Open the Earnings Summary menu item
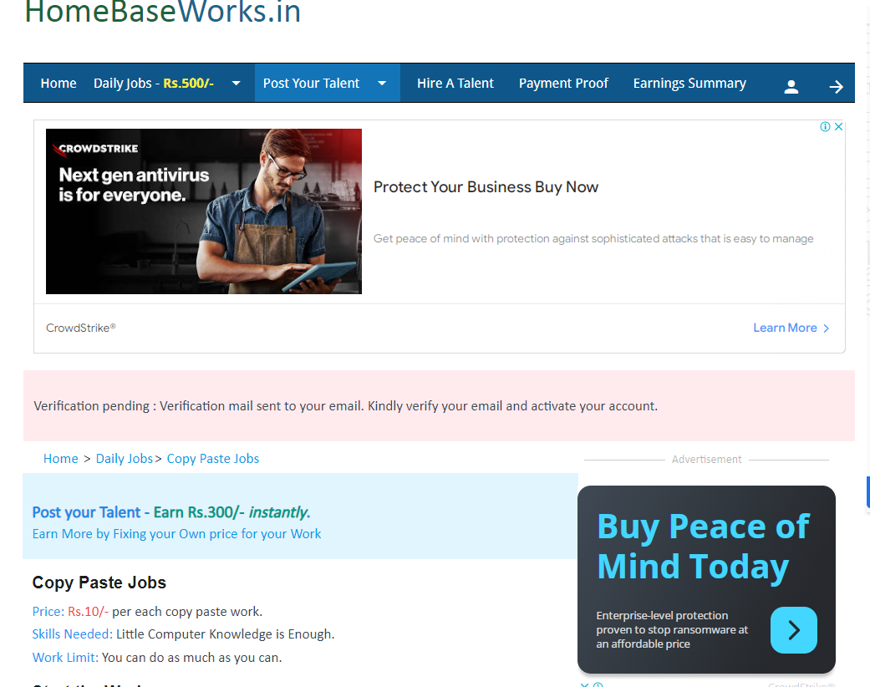Viewport: 870px width, 687px height. [689, 84]
